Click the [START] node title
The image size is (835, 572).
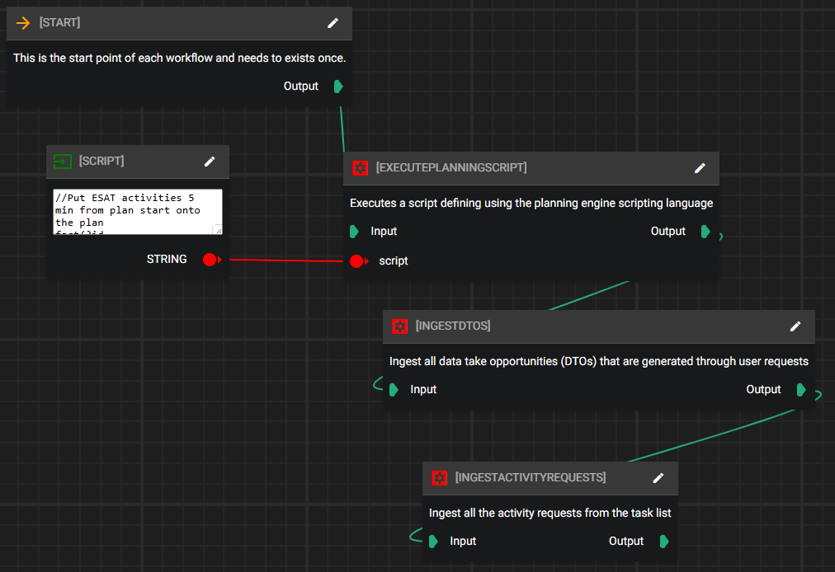click(59, 22)
